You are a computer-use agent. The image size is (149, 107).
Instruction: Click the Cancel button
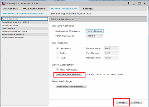[x=136, y=103]
